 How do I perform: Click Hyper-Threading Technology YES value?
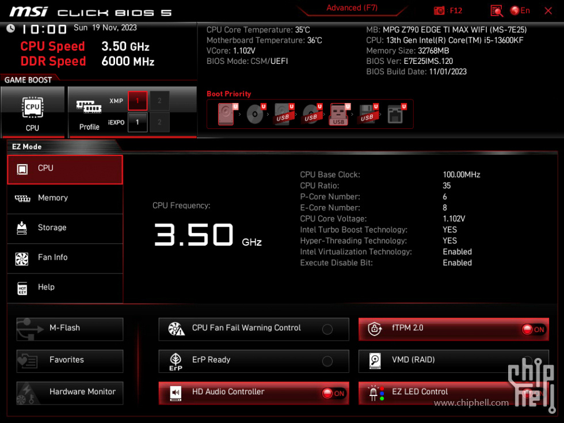[x=449, y=241]
